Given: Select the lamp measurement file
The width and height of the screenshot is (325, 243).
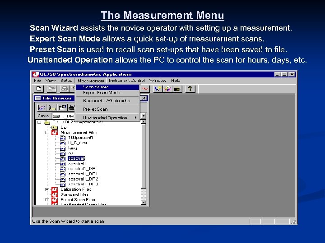Looking at the screenshot, I should pos(73,148).
